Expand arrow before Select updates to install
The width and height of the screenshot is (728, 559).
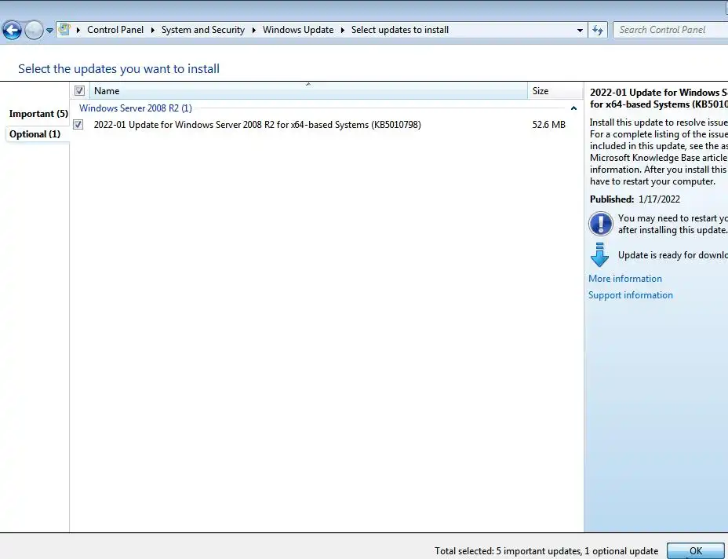[x=342, y=30]
